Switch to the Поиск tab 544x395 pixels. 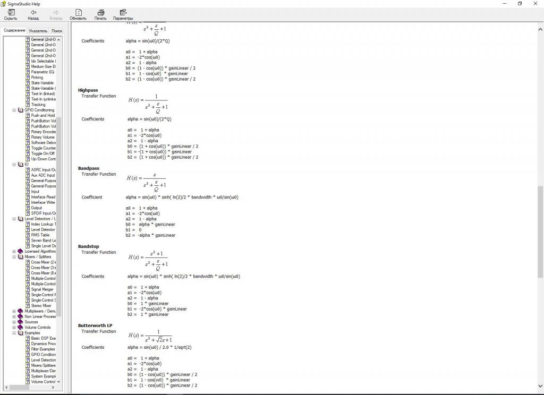click(56, 31)
